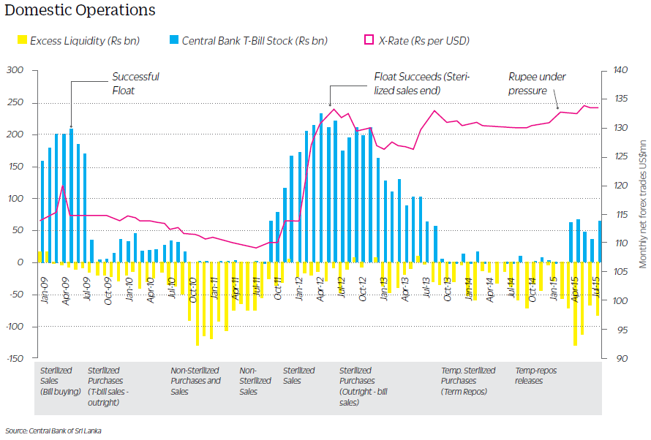Click the Oct-13 x-axis label
Viewport: 651px width, 440px height.
coord(447,289)
